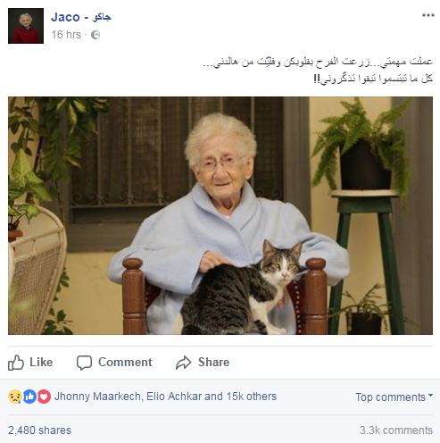Image resolution: width=440 pixels, height=443 pixels.
Task: Open Jhonny Maarkech's profile link
Action: [x=97, y=397]
